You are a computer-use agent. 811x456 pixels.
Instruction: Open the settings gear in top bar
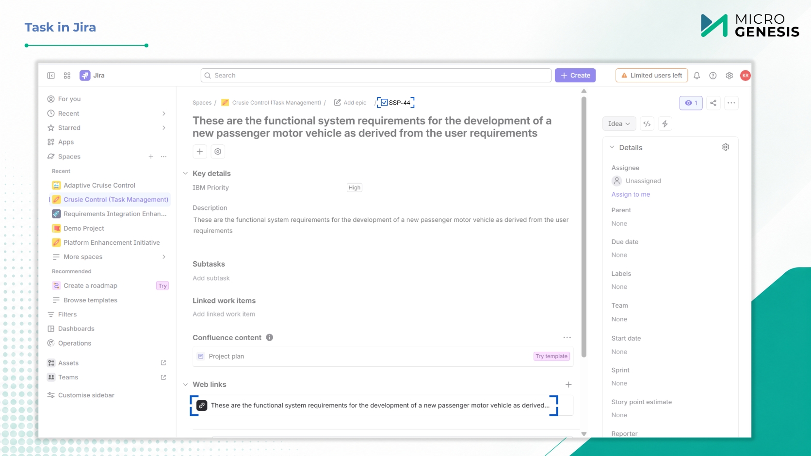pos(729,76)
